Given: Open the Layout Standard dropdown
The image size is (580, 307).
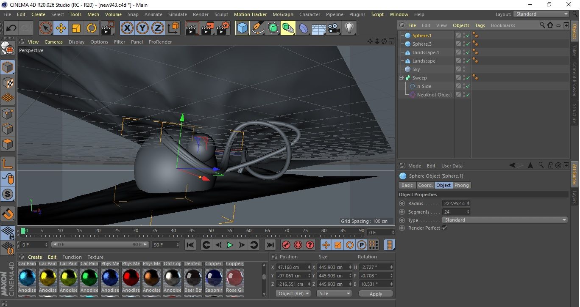Looking at the screenshot, I should pos(541,14).
